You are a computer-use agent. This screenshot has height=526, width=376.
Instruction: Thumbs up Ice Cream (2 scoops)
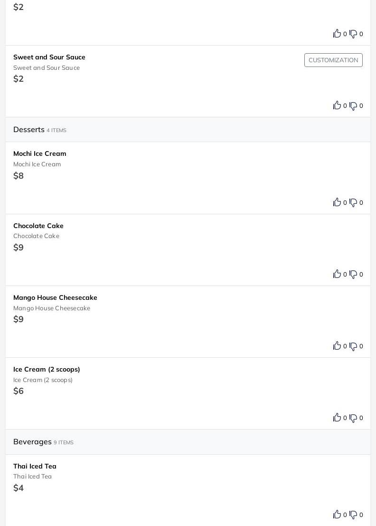[x=337, y=417]
